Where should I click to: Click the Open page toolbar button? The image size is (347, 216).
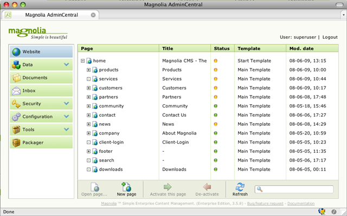(x=94, y=190)
